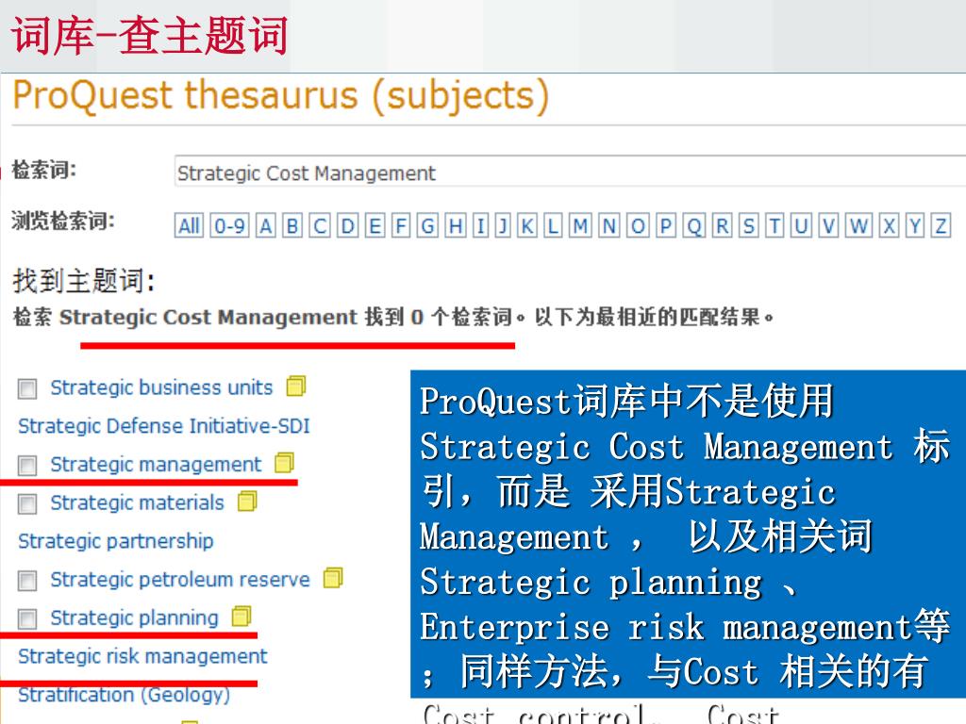The width and height of the screenshot is (966, 724).
Task: Open notes icon beside Strategic petroleum reserve
Action: (333, 578)
